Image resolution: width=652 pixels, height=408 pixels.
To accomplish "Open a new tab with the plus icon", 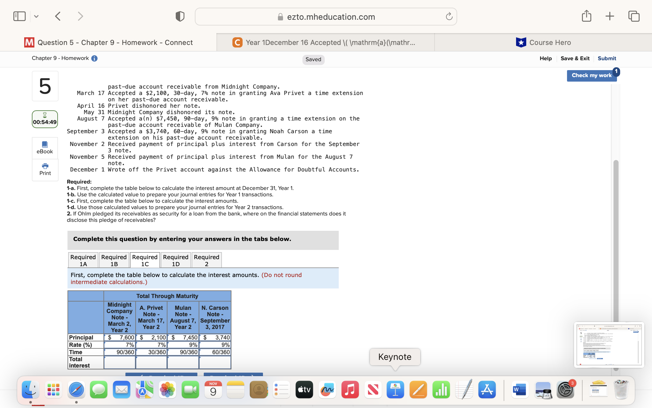I will click(x=610, y=16).
